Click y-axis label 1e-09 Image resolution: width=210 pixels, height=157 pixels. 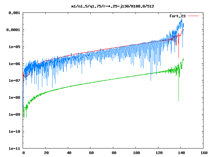(14, 114)
